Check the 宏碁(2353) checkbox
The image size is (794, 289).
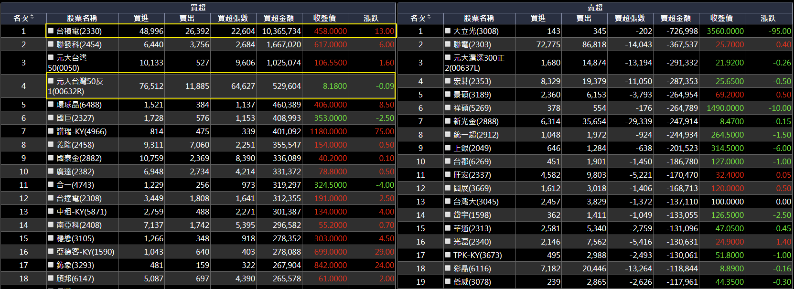coord(448,81)
